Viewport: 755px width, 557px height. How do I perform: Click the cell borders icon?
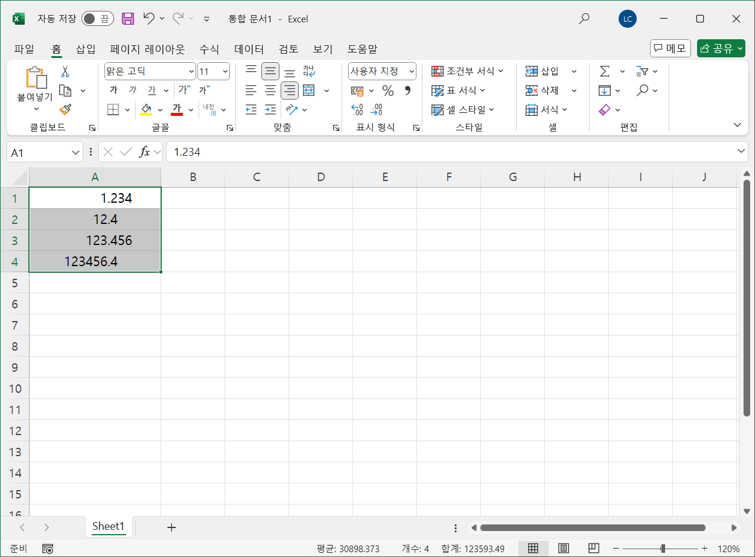[x=113, y=109]
